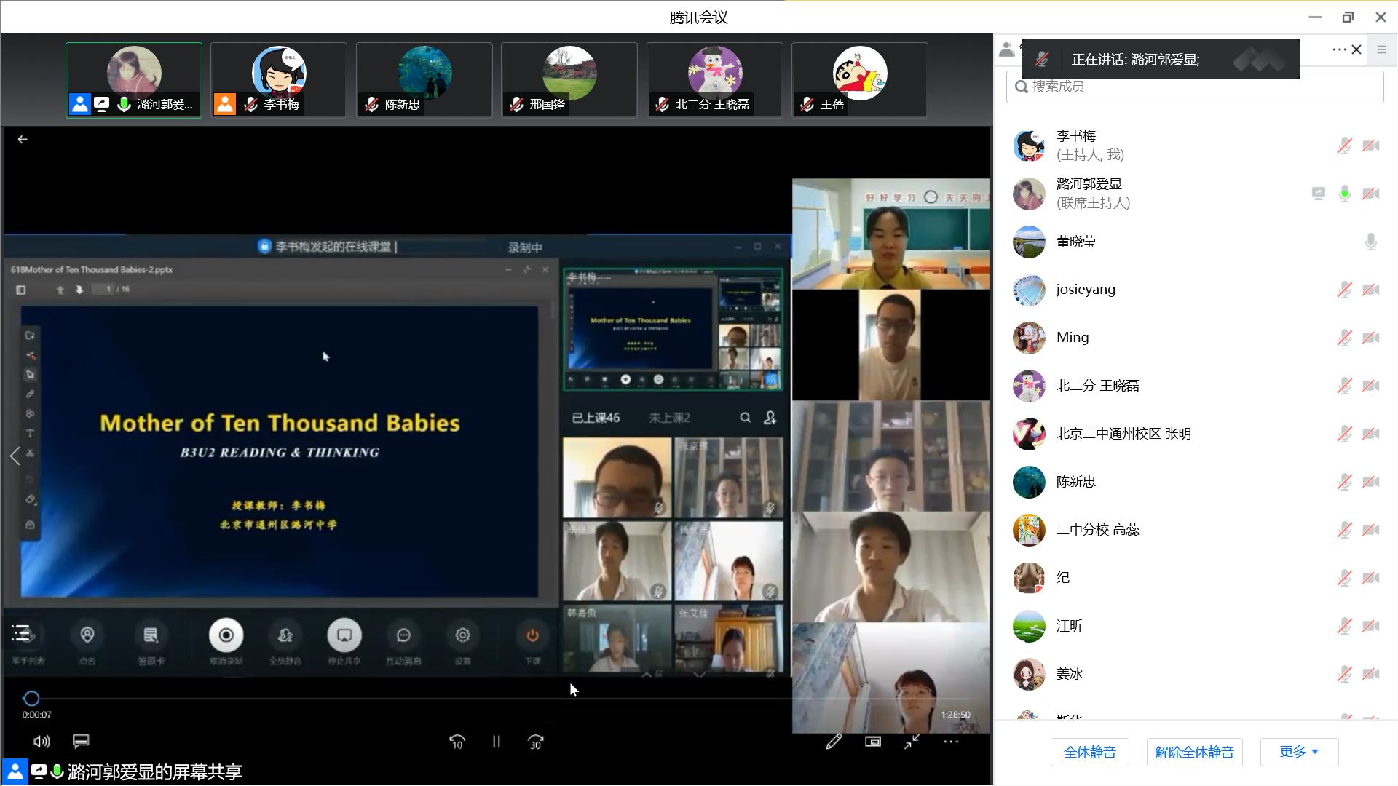The height and width of the screenshot is (786, 1398).
Task: Open the member panel hamburger menu
Action: click(x=1381, y=49)
